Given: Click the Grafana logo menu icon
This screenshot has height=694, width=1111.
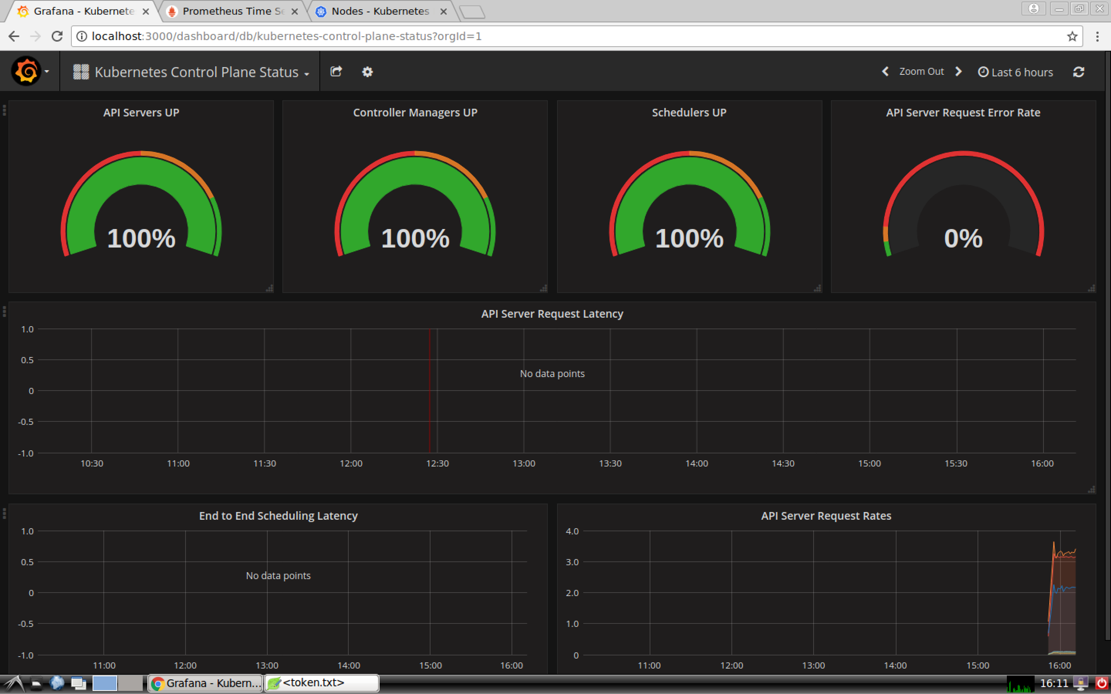Looking at the screenshot, I should (27, 71).
